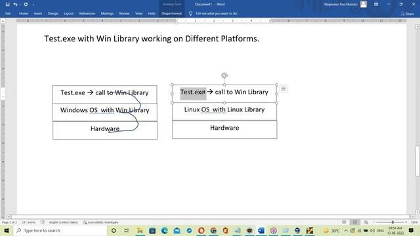
Task: Focus the 'Tell me what you want to do' box
Action: 216,13
